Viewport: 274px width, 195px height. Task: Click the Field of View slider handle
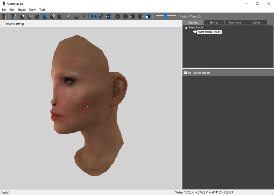tap(165, 16)
